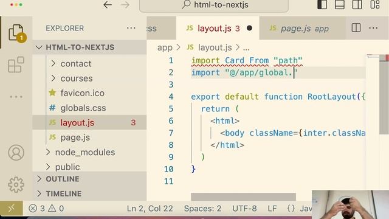Click the app breadcrumb segment
The image size is (389, 219).
(165, 47)
